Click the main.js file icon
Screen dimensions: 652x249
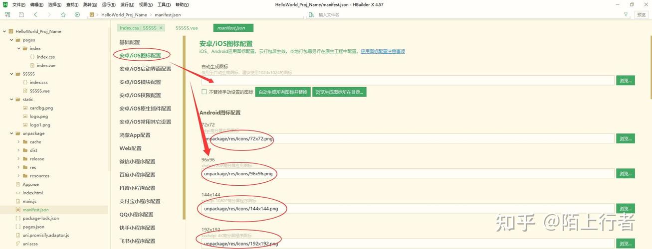tap(18, 201)
